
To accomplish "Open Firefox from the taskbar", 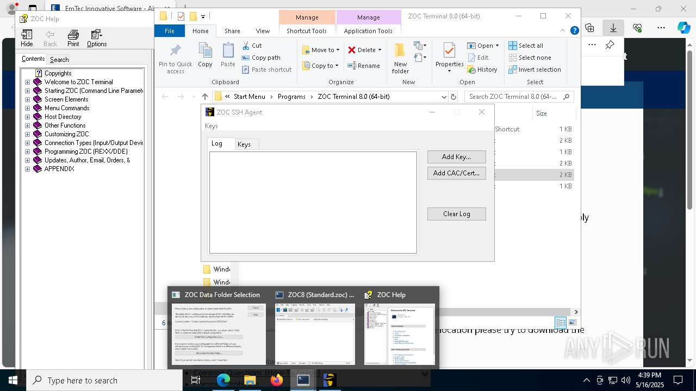I will pos(277,380).
